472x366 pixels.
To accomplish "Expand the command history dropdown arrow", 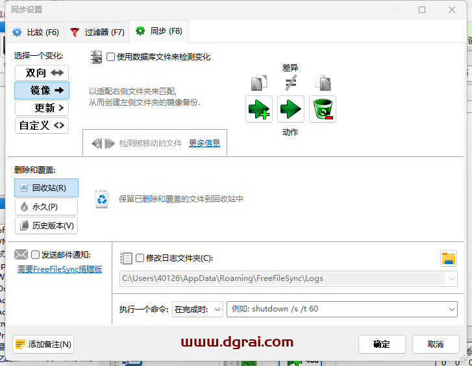I will pyautogui.click(x=451, y=309).
